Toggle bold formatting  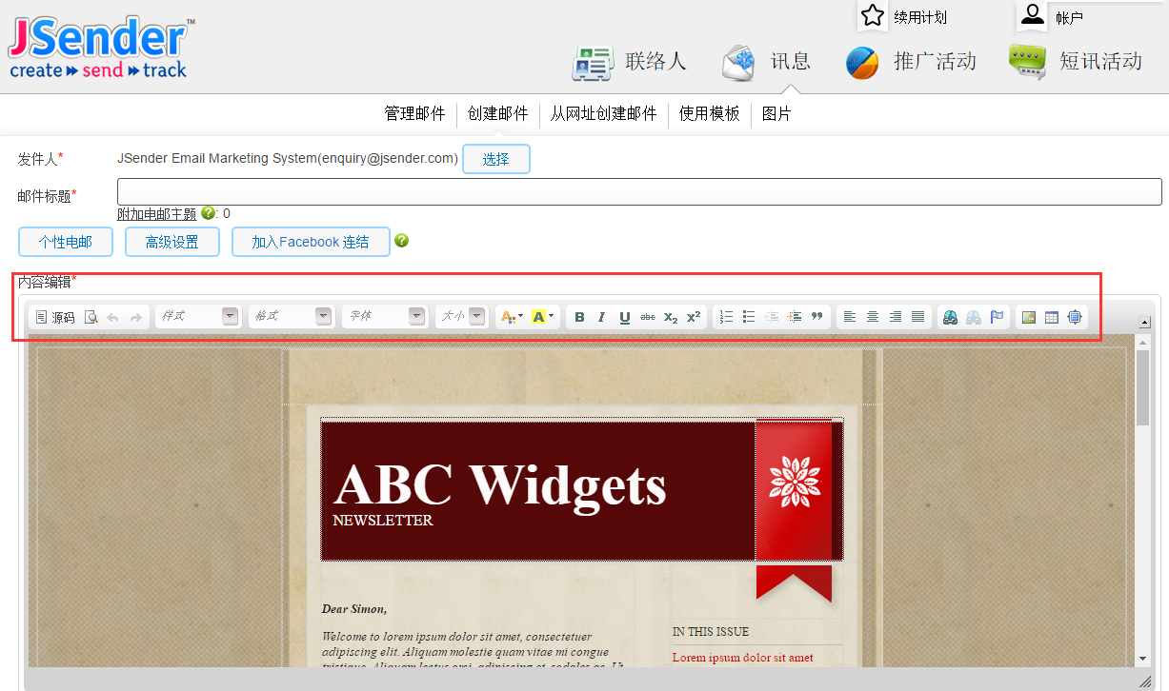pos(579,317)
